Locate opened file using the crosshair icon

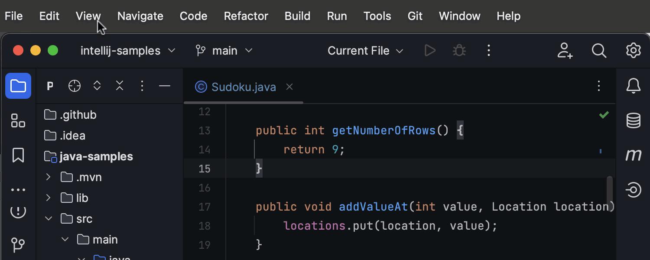click(x=74, y=85)
